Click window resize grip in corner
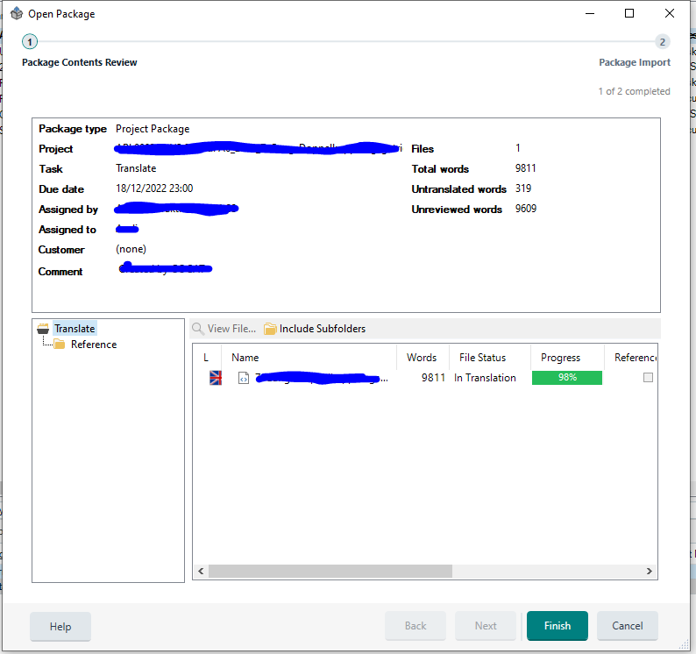Screen dimensions: 696x654 click(x=684, y=645)
